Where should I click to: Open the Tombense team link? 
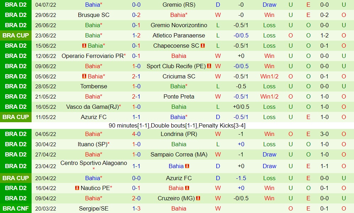click(94, 87)
